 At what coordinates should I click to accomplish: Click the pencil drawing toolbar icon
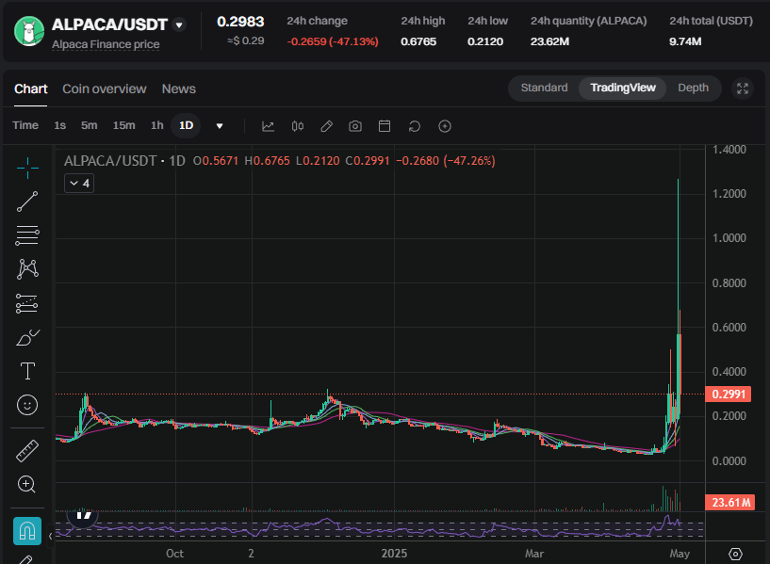[326, 126]
